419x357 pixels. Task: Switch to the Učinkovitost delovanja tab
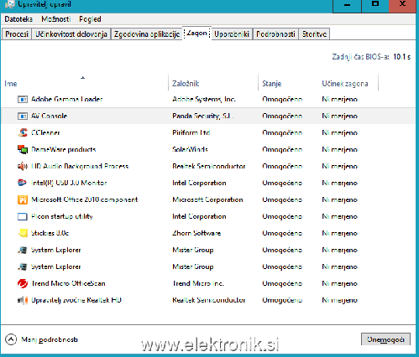tap(71, 34)
